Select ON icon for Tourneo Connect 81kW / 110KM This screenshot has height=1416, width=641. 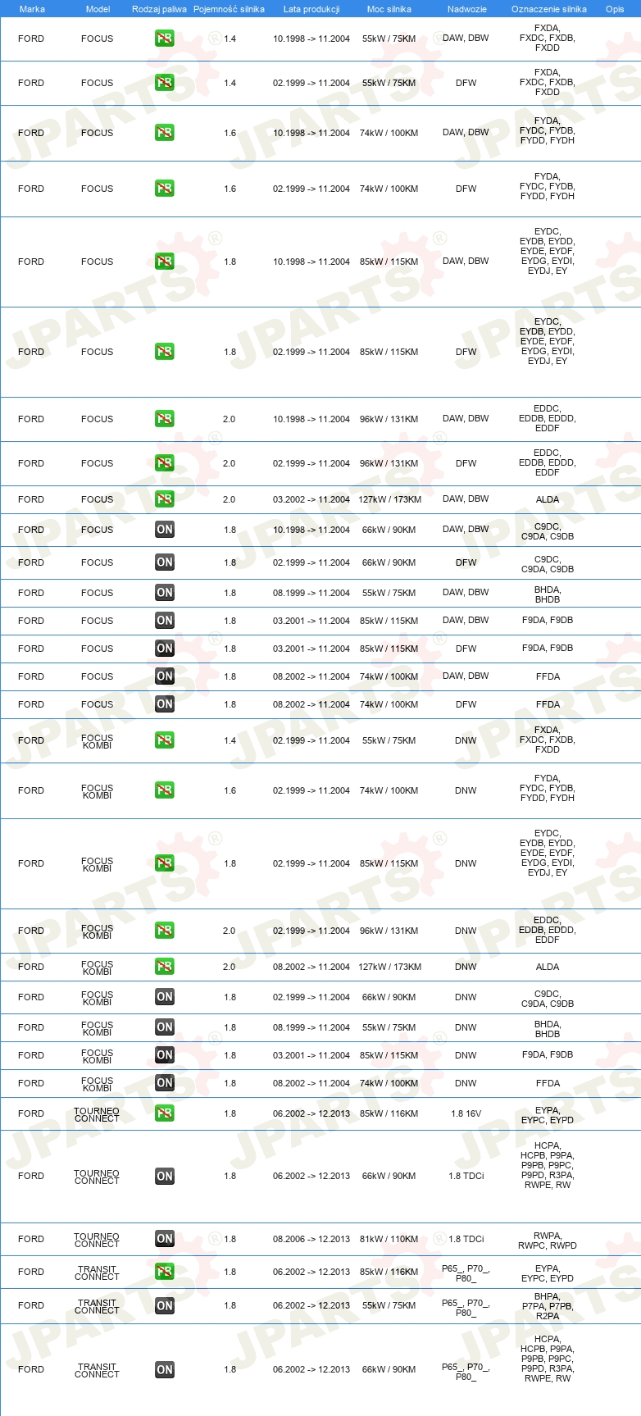click(165, 1239)
